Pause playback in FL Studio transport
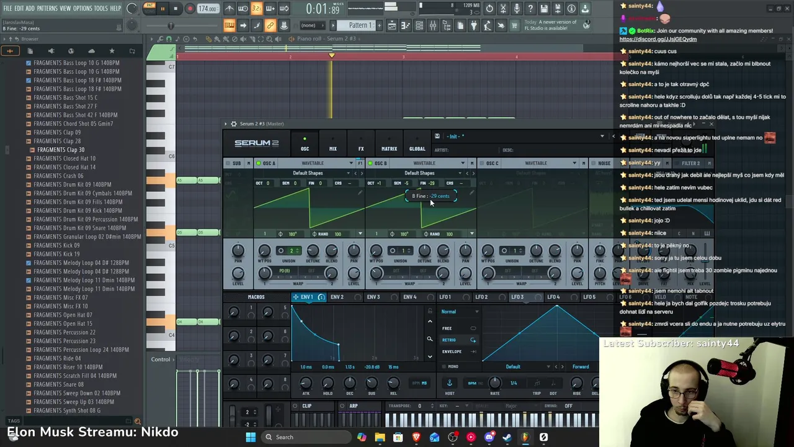Image resolution: width=794 pixels, height=447 pixels. [x=163, y=9]
